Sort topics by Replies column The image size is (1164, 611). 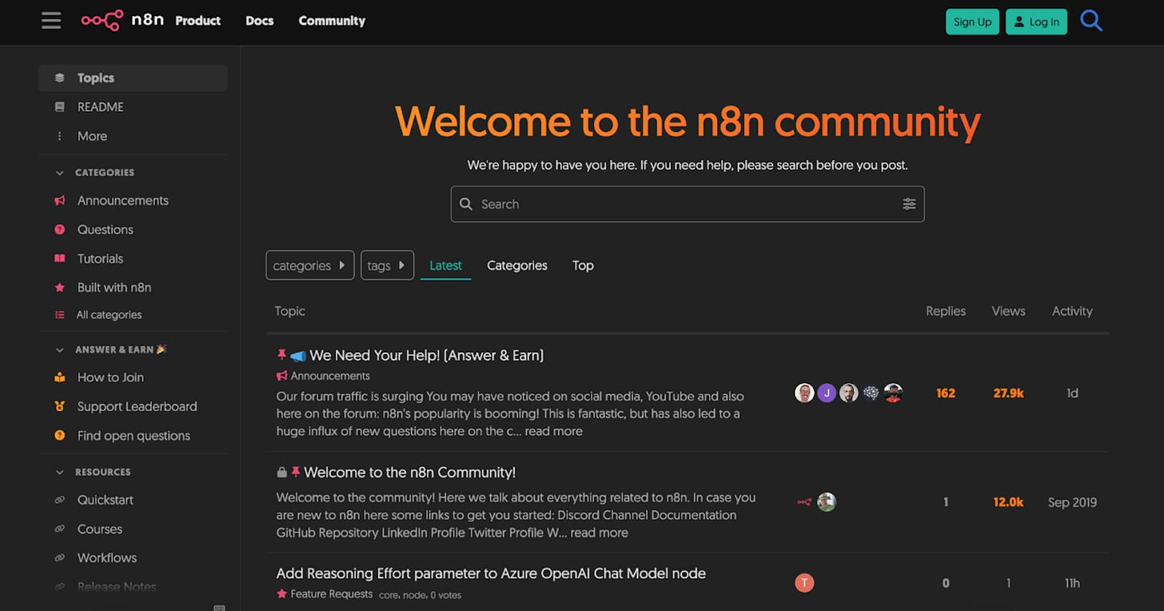(946, 311)
